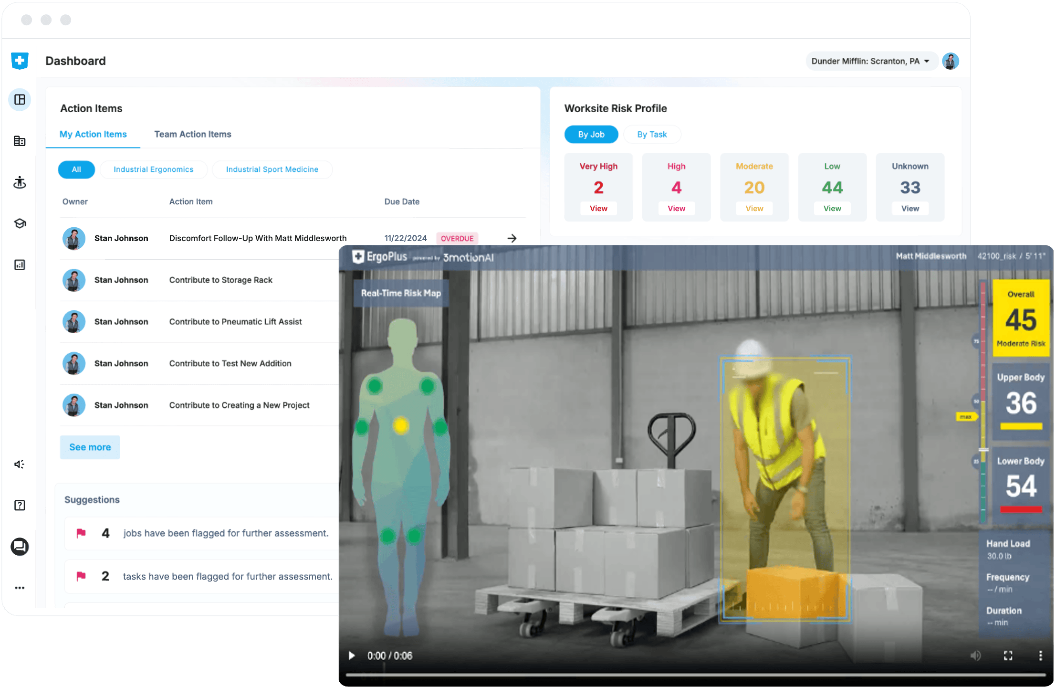Open the learning section via graduation cap icon
The height and width of the screenshot is (687, 1056).
[x=20, y=223]
